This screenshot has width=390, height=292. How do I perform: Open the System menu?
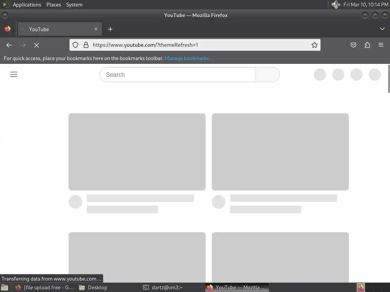pos(74,5)
